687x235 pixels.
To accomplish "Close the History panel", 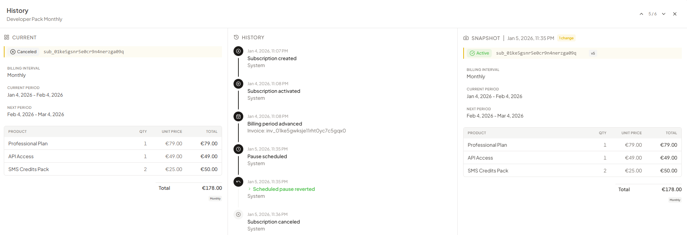I will pyautogui.click(x=675, y=14).
